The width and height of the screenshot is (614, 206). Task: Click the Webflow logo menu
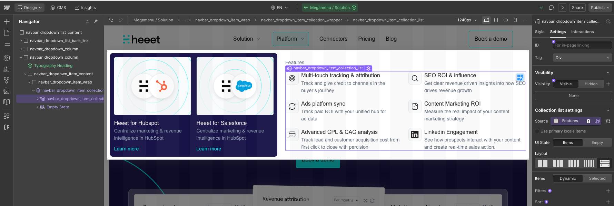coord(7,7)
